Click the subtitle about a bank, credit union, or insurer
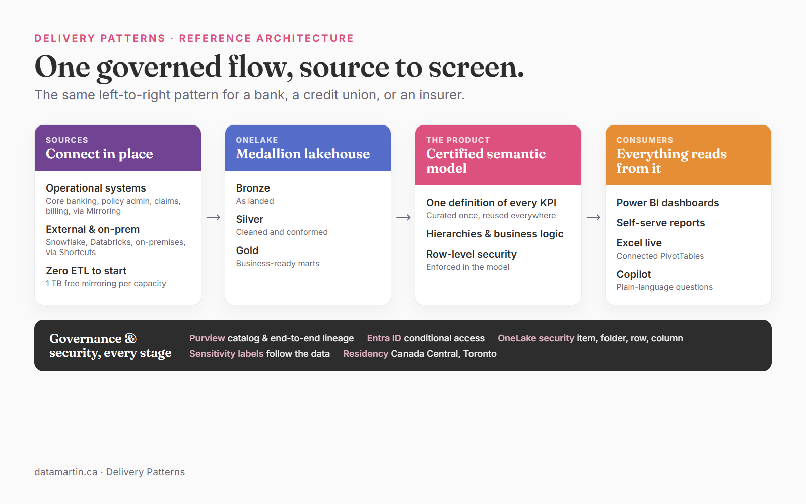The image size is (806, 504). [249, 95]
